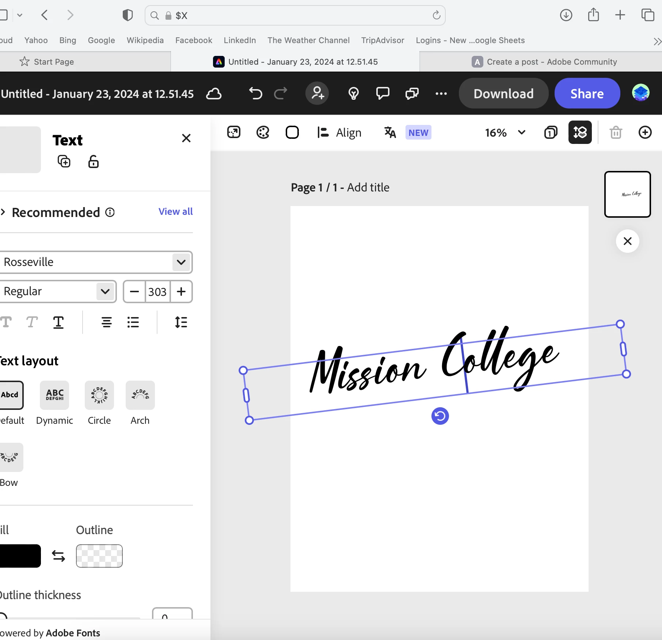Click the unlock padlock icon under Text
The image size is (662, 640).
click(93, 161)
